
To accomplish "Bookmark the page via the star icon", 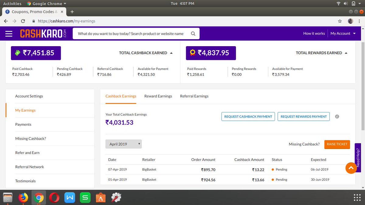I will (x=340, y=21).
